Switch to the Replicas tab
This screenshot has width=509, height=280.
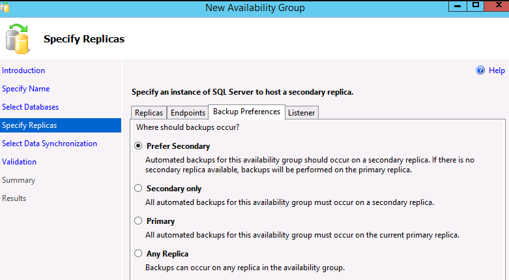(x=149, y=113)
